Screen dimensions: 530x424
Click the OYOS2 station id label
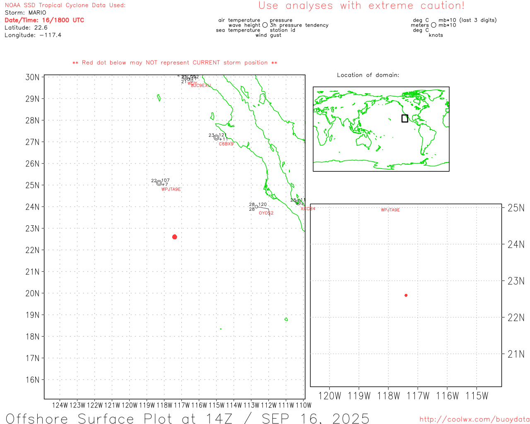click(266, 213)
